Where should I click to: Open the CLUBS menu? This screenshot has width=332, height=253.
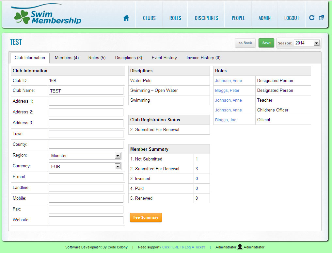(149, 18)
